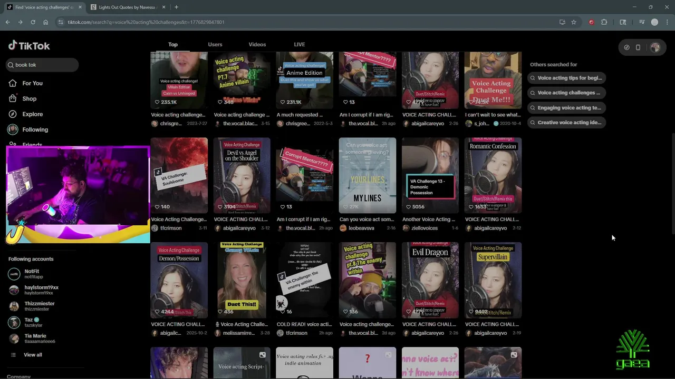The height and width of the screenshot is (379, 675).
Task: Open Tia Marie account
Action: pos(32,338)
